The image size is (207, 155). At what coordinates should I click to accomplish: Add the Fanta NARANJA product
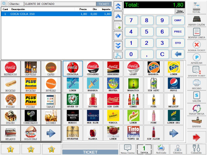coord(154,69)
